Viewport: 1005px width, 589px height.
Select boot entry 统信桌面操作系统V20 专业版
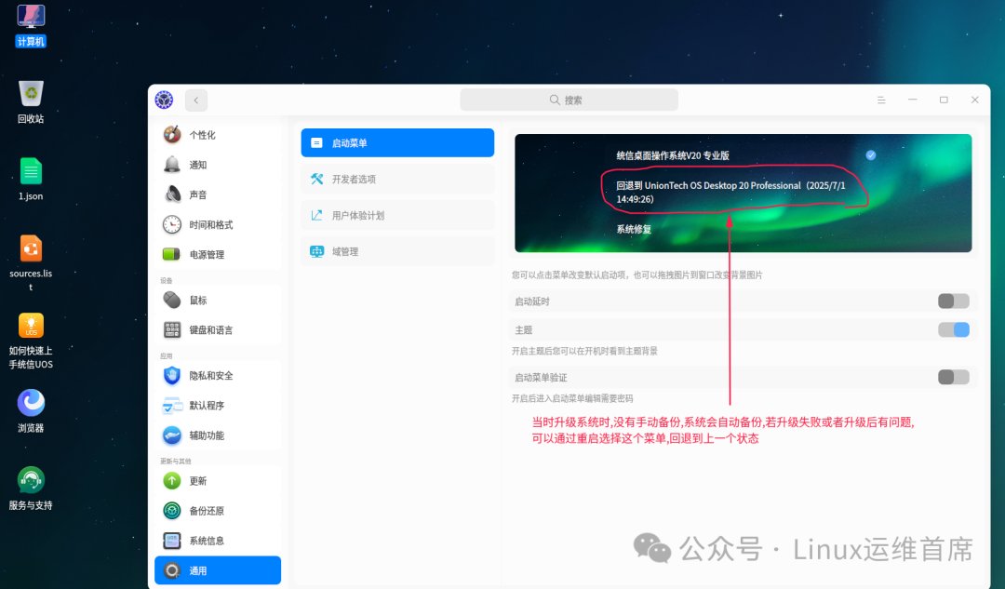pyautogui.click(x=673, y=155)
